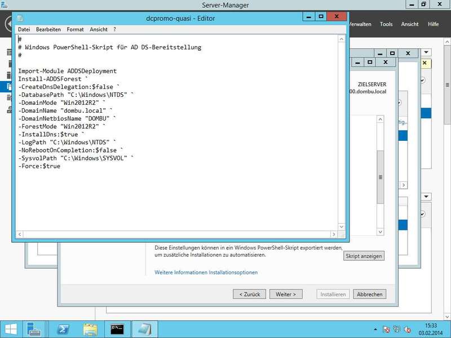Image resolution: width=451 pixels, height=338 pixels.
Task: Click the Notepad icon in the Editor title bar
Action: point(20,18)
